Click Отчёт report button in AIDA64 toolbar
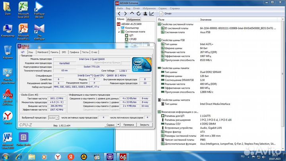The width and height of the screenshot is (286, 161). coord(165,13)
